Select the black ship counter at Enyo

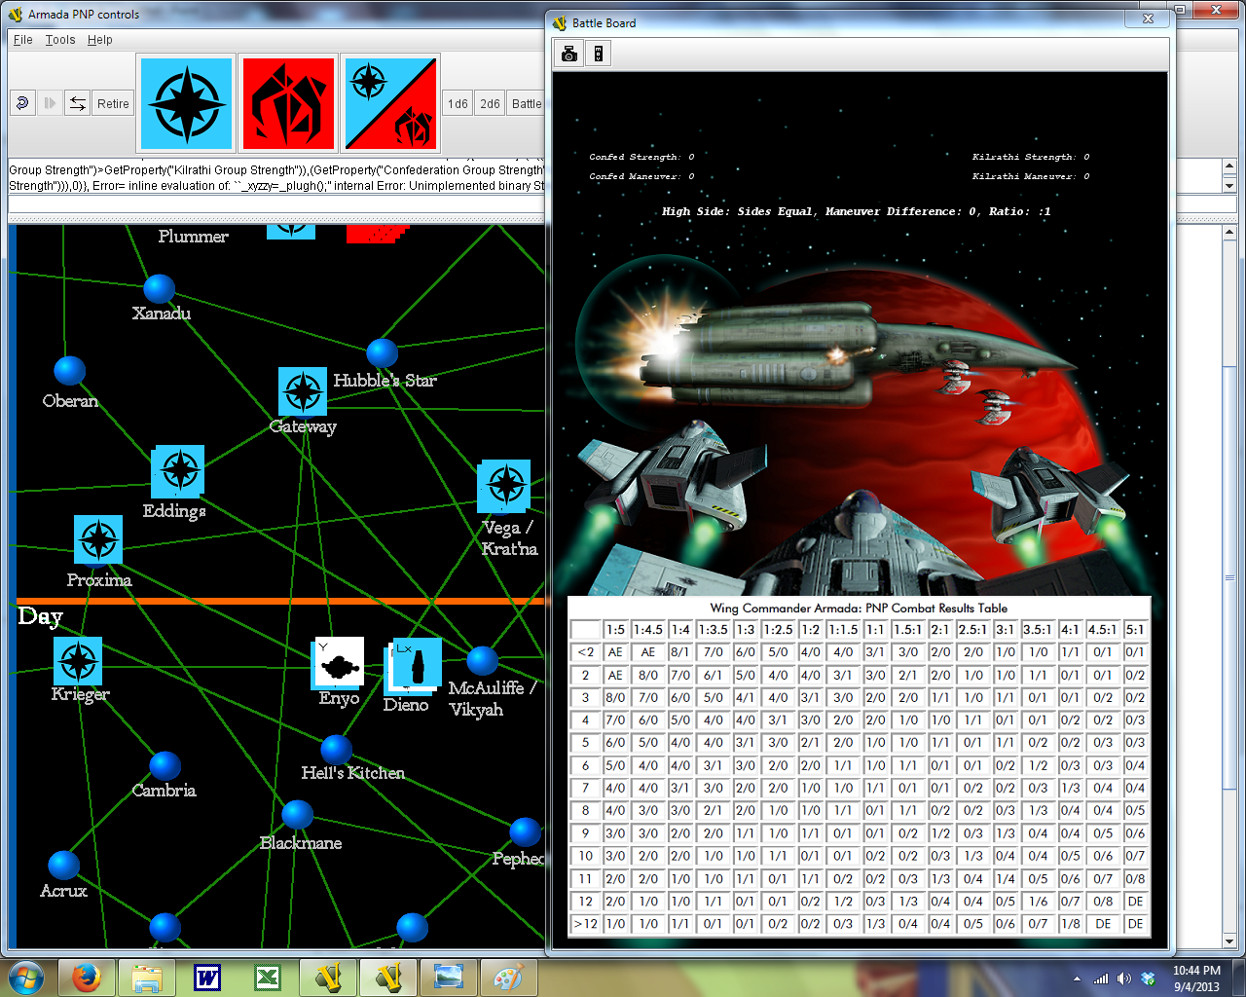click(x=339, y=663)
